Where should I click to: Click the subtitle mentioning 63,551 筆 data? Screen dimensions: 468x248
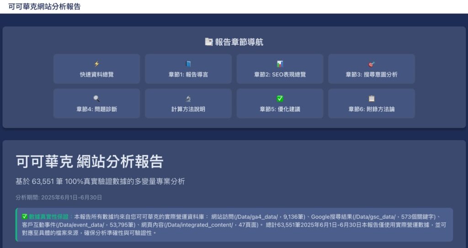[x=100, y=181]
